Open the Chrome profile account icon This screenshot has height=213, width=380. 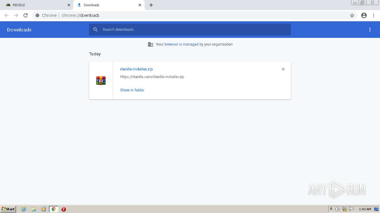coord(364,15)
